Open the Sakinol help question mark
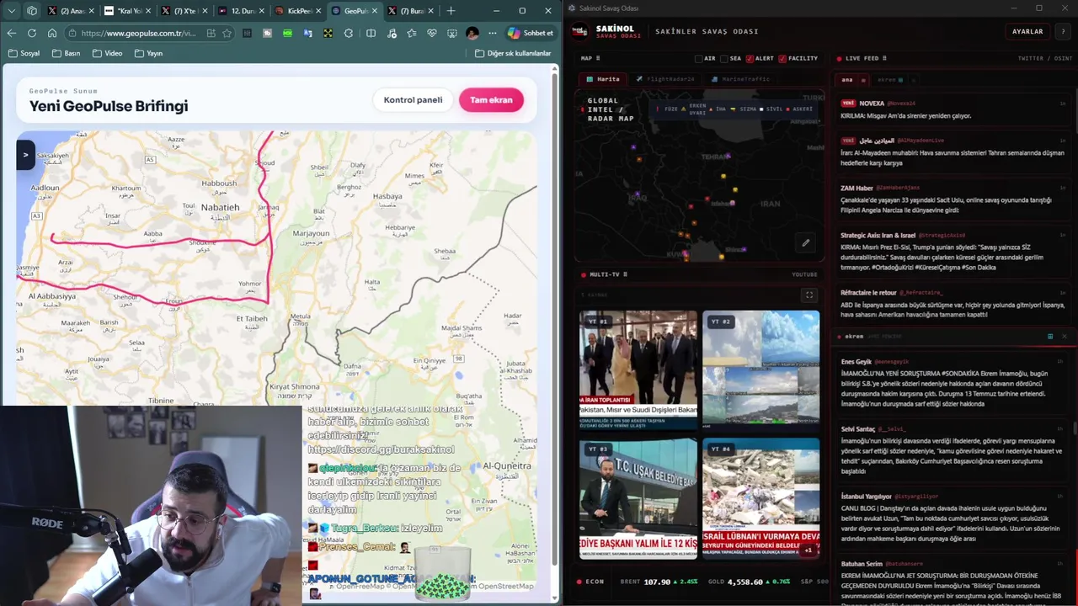1078x606 pixels. [x=1062, y=31]
